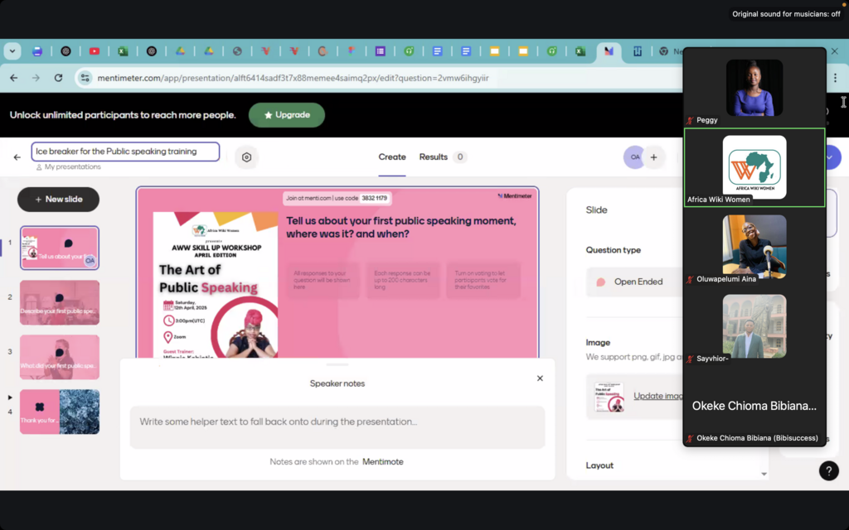This screenshot has height=530, width=849.
Task: Expand chevron on blue button in header
Action: click(x=830, y=157)
